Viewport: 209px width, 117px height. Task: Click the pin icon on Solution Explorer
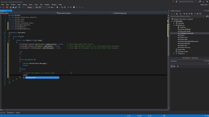206,11
